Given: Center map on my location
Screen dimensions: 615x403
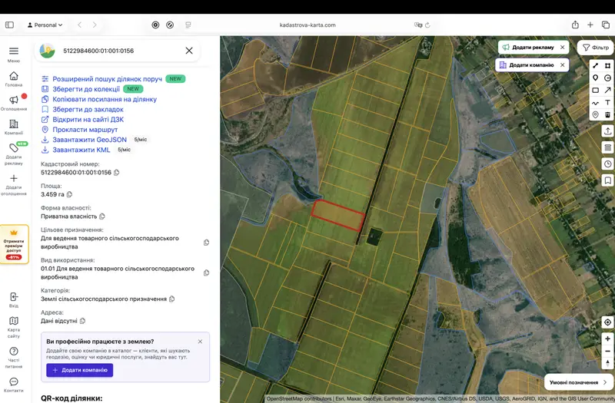Looking at the screenshot, I should (607, 322).
